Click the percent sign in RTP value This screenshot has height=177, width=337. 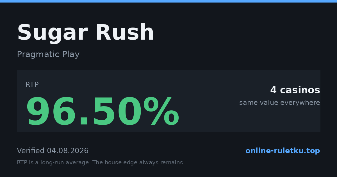(x=161, y=112)
